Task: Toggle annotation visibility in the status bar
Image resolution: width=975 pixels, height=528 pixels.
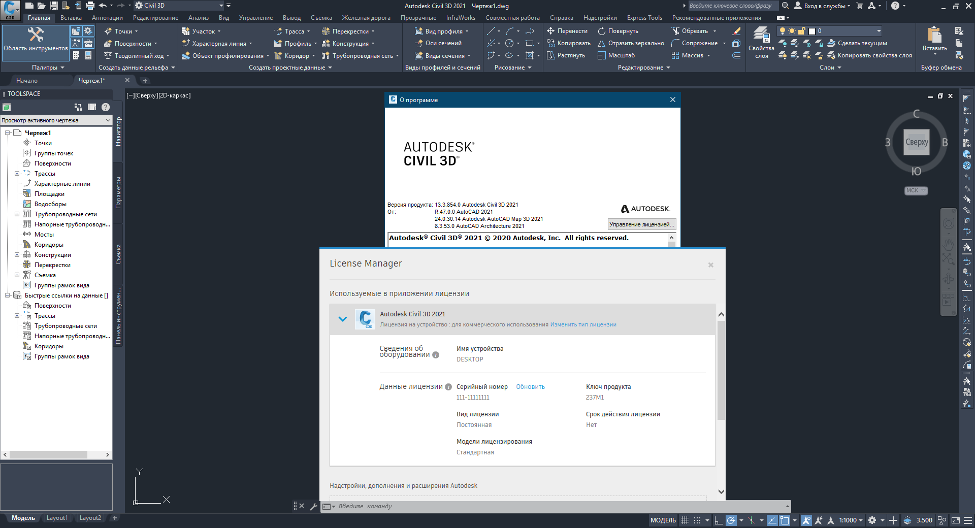Action: point(806,520)
